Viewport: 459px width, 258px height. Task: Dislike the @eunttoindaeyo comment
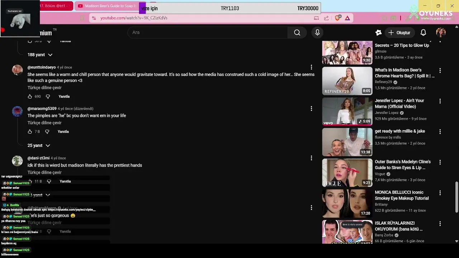coord(48,96)
